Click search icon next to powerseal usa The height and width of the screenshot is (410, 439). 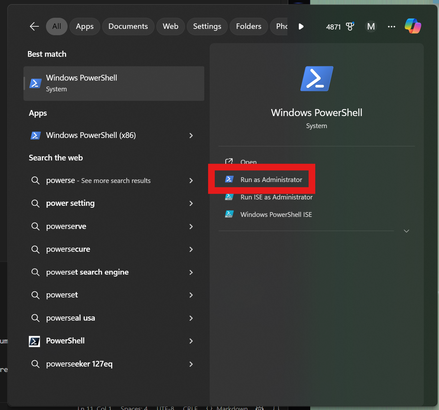pyautogui.click(x=35, y=318)
